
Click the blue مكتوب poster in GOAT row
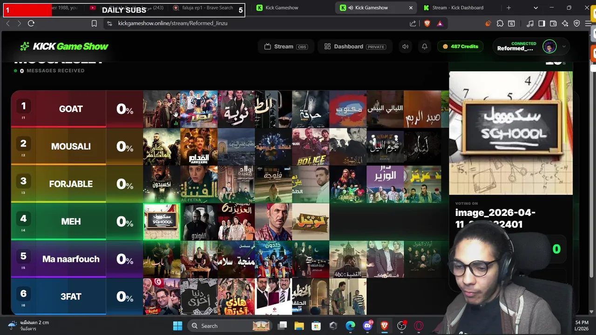point(348,109)
